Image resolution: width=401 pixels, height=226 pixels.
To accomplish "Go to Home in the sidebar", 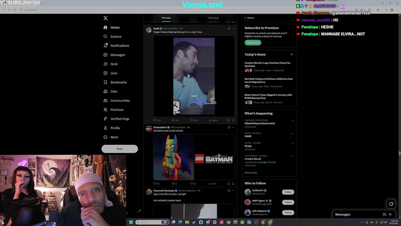I will click(x=112, y=27).
